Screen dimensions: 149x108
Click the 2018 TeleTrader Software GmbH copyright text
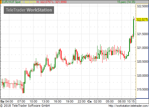tap(25, 106)
